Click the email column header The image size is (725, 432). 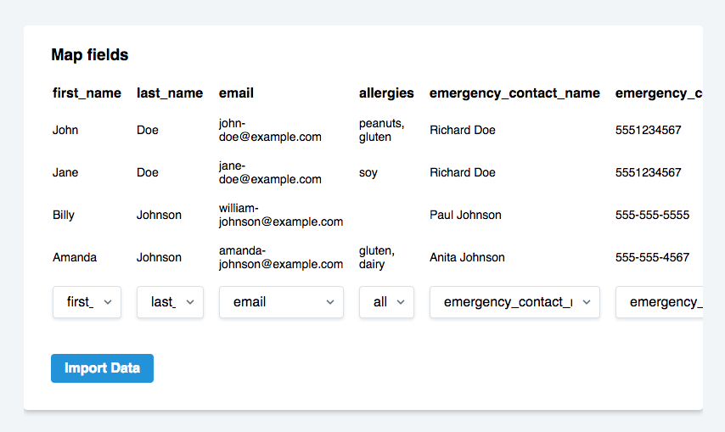(x=236, y=93)
